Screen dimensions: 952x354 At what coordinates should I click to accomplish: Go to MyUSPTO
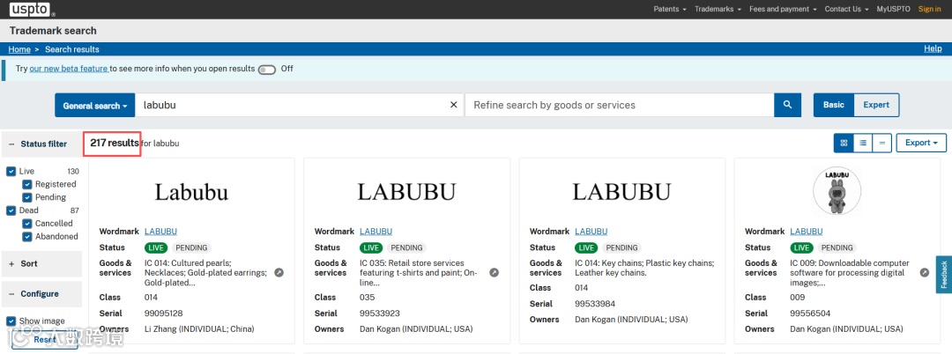(x=893, y=9)
